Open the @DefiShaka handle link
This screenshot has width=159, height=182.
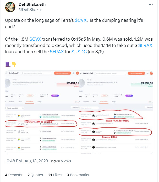coord(30,10)
